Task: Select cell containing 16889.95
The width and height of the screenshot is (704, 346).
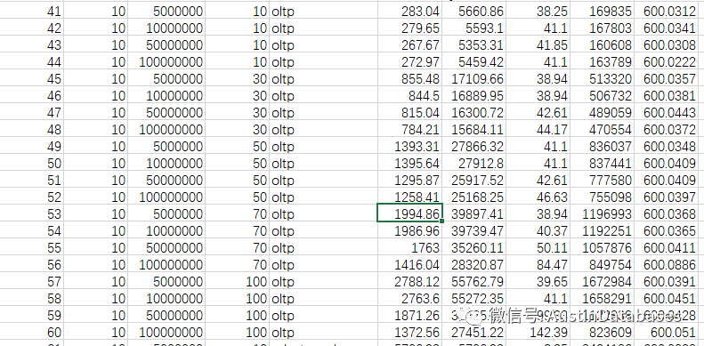Action: pos(473,95)
